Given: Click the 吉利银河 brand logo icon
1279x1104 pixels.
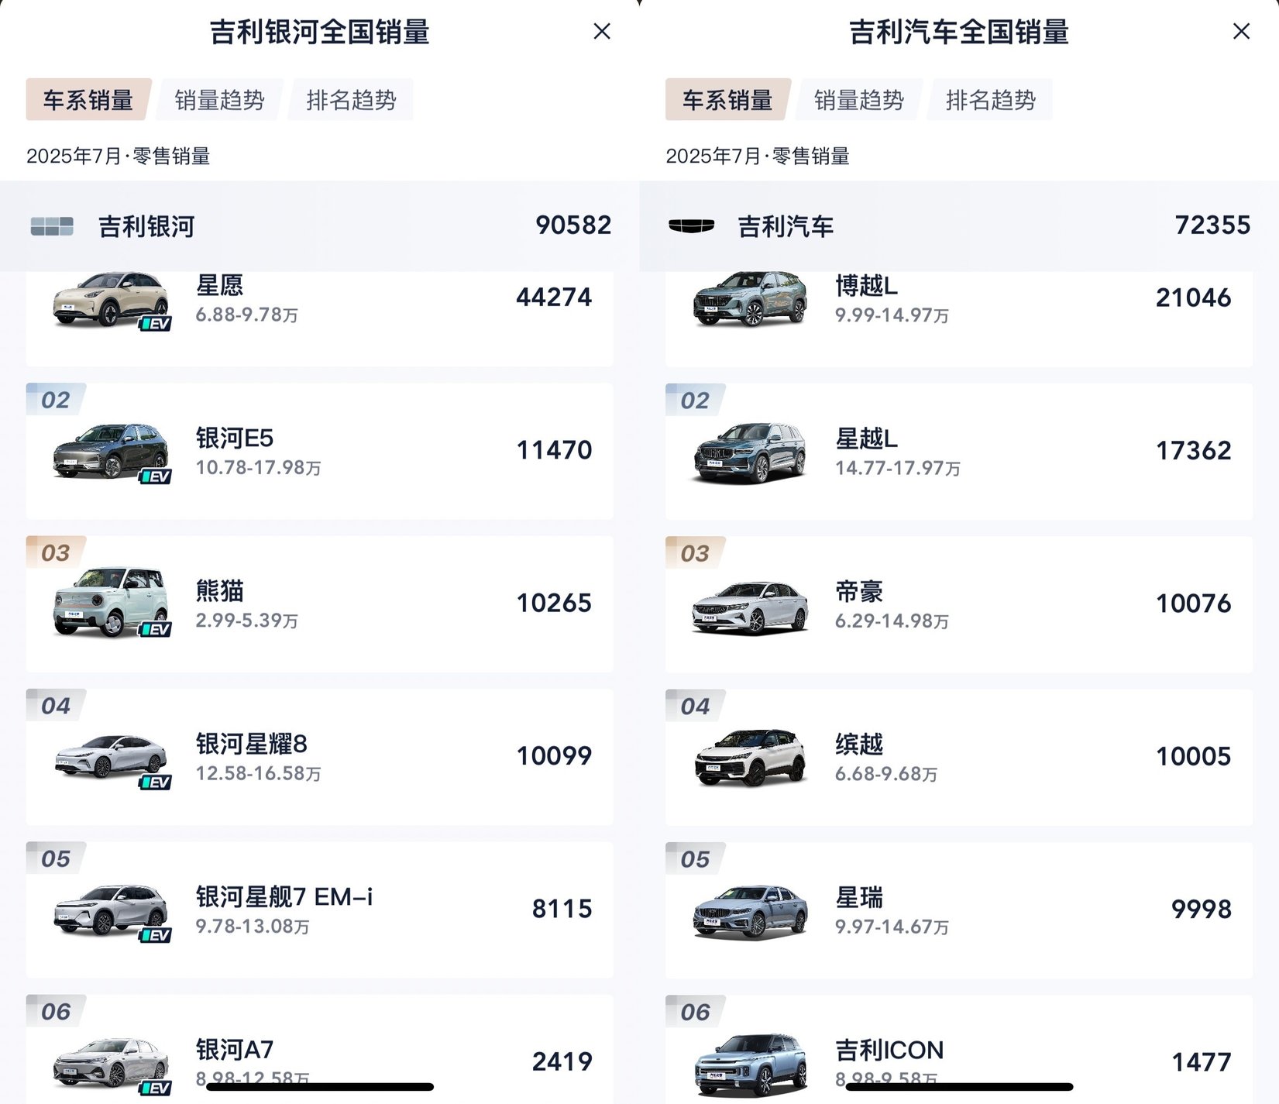Looking at the screenshot, I should coord(52,226).
